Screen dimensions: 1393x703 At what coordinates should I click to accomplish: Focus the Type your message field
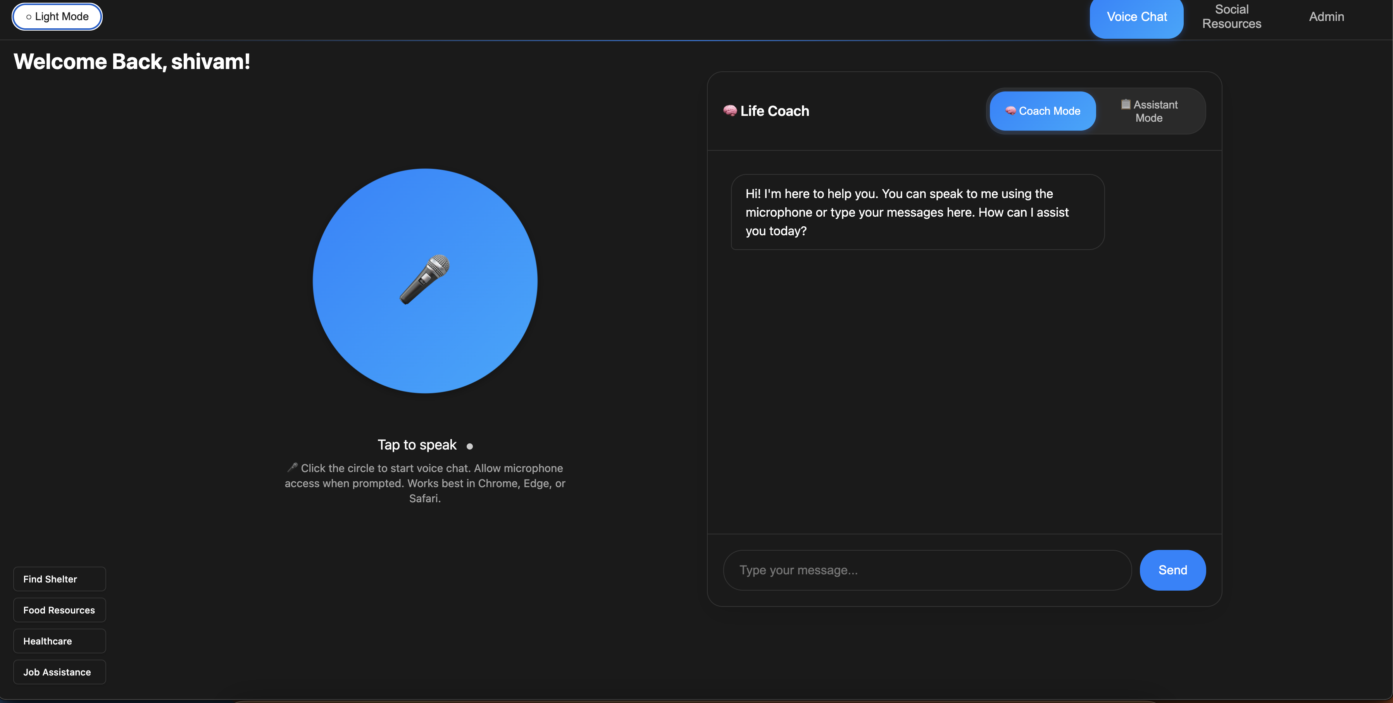pos(927,570)
